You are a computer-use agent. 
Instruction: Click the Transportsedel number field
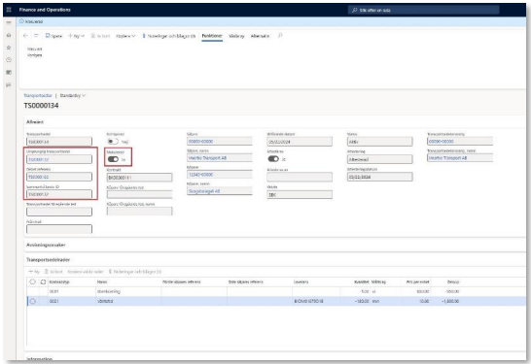click(59, 142)
